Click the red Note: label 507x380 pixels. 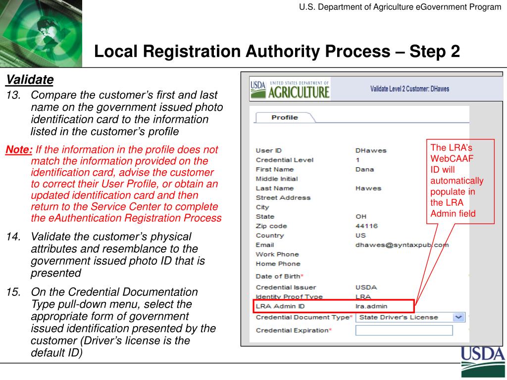(19, 149)
